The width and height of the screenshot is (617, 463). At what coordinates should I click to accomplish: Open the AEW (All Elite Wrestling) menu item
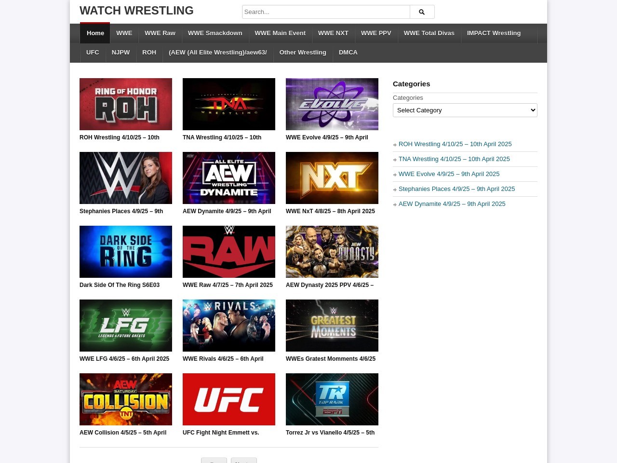[x=218, y=53]
